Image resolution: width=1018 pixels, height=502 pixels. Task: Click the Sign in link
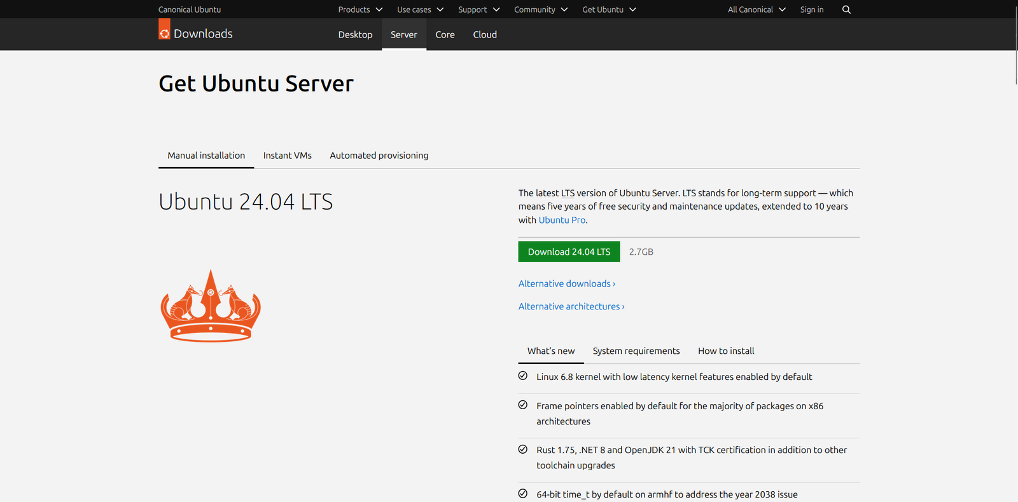coord(812,10)
